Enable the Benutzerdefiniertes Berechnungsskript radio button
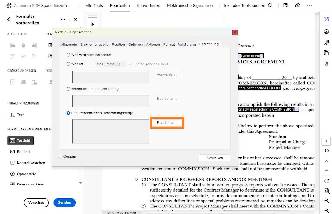This screenshot has height=214, width=332. coord(68,113)
